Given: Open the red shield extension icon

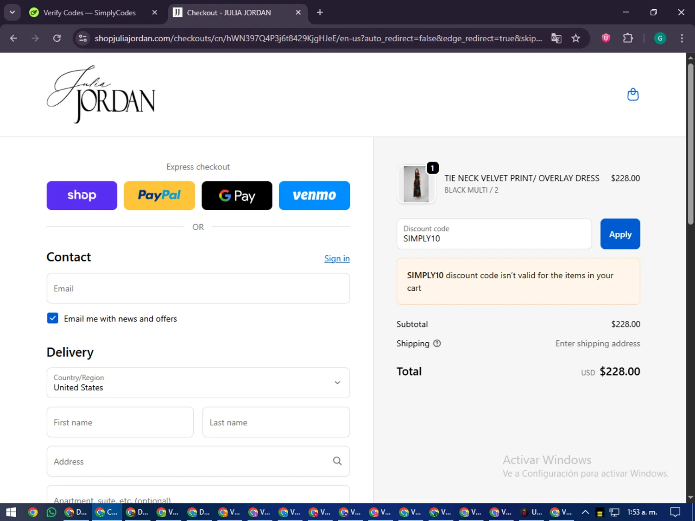Looking at the screenshot, I should pyautogui.click(x=606, y=38).
